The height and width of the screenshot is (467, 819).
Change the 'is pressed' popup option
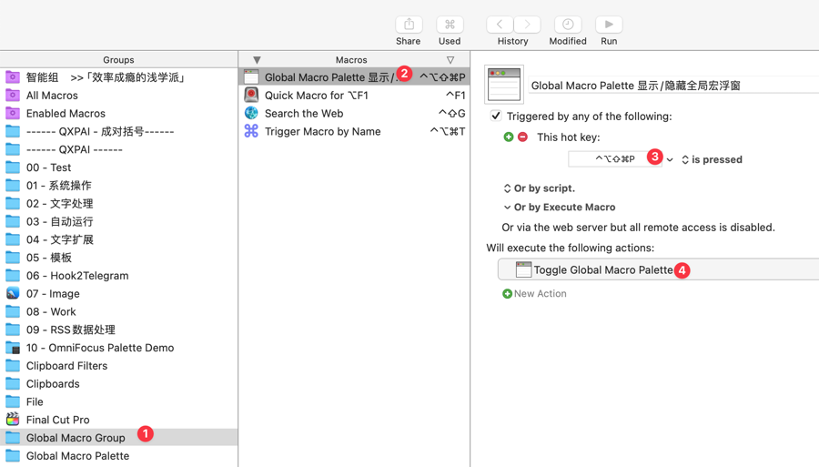click(711, 160)
